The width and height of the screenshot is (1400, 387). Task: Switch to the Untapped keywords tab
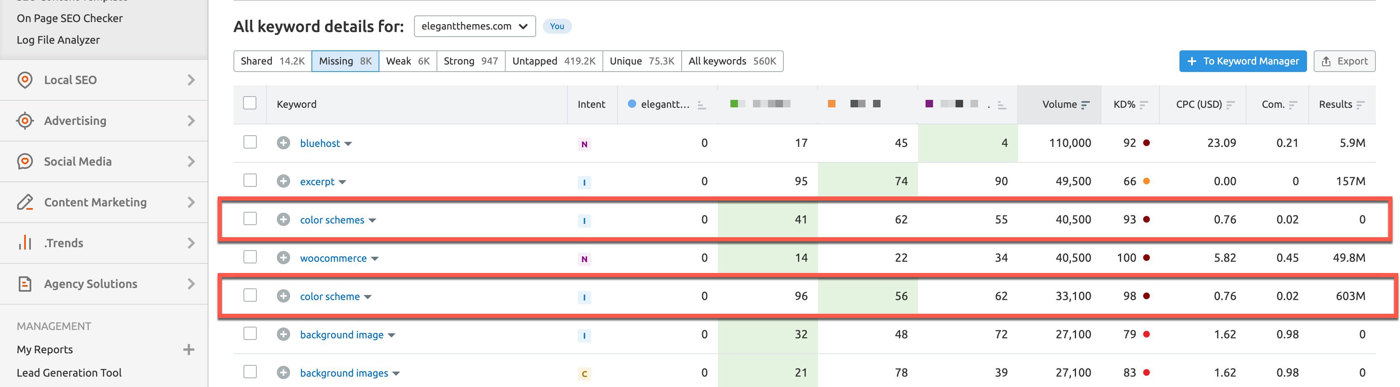(x=553, y=61)
